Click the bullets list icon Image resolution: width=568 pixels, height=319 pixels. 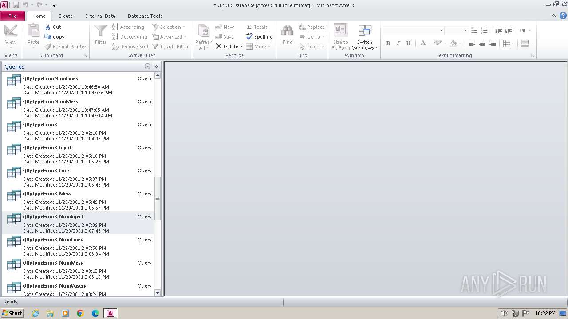[474, 31]
